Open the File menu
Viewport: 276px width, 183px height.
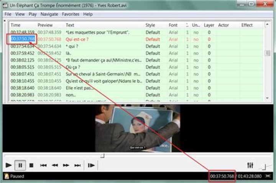8,14
